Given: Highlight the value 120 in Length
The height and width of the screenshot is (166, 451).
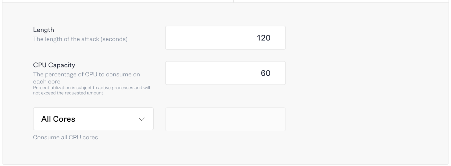Looking at the screenshot, I should click(264, 38).
